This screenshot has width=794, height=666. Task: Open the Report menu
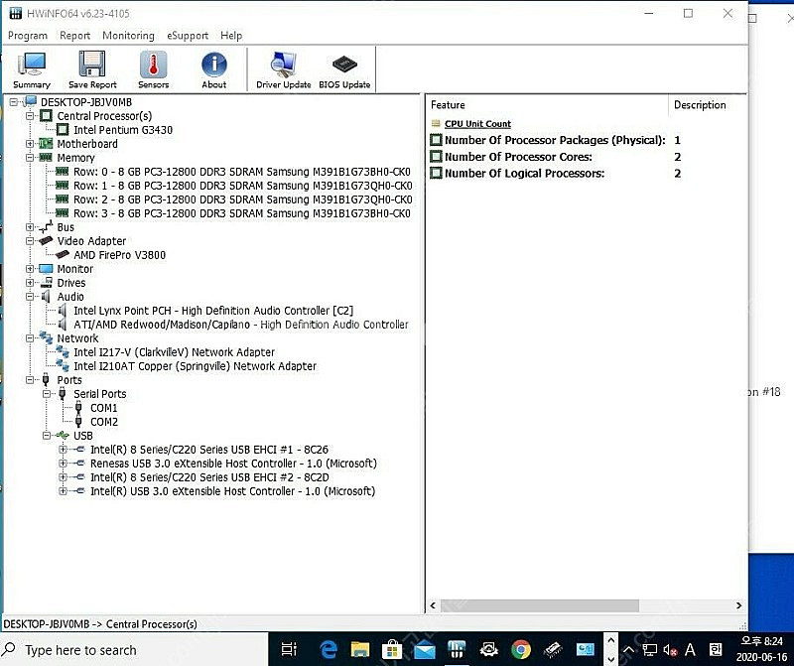(x=75, y=36)
